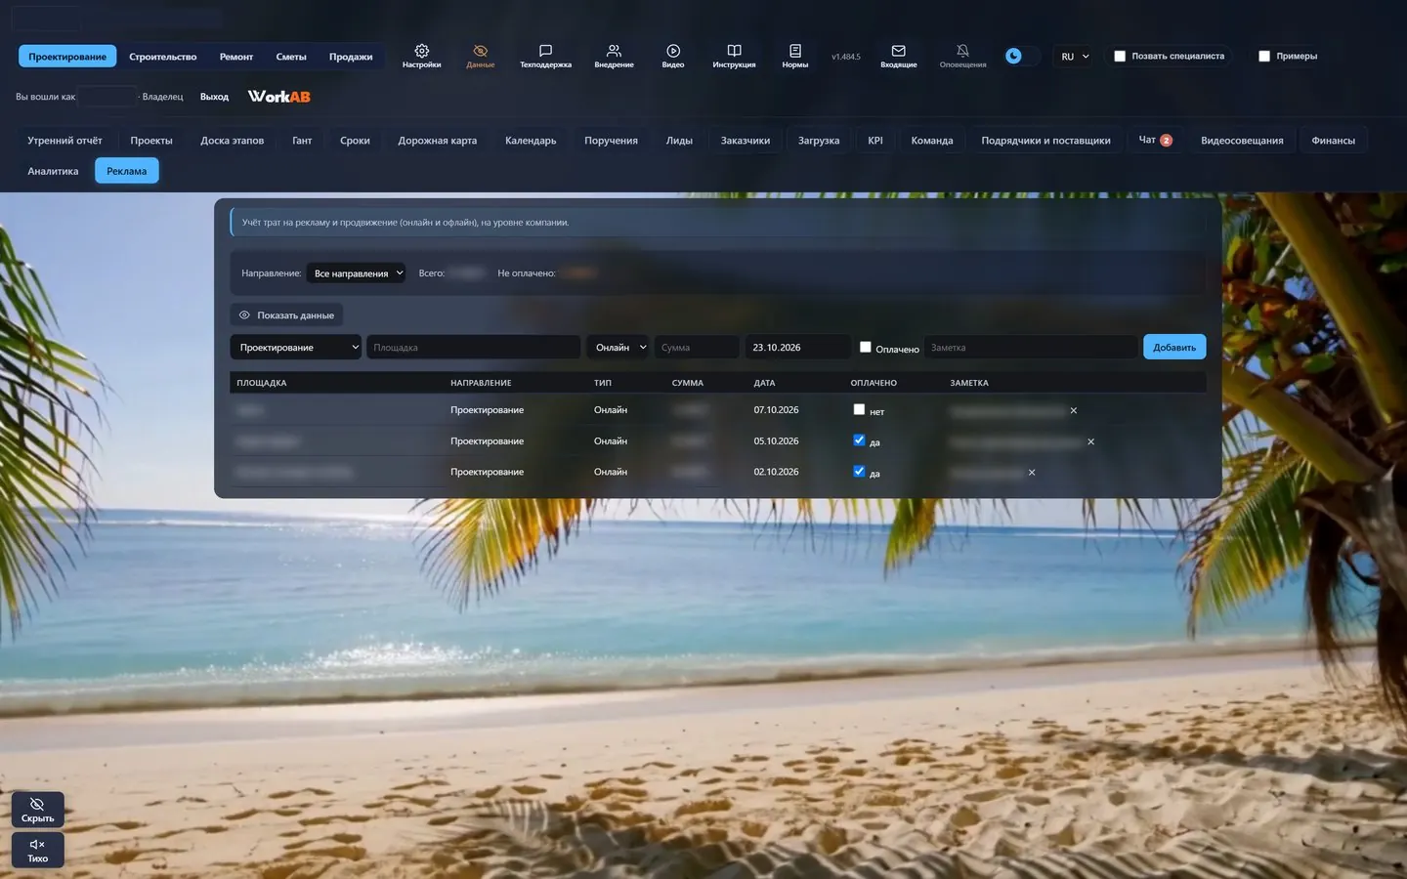Click the Заметка input field

coord(1031,347)
